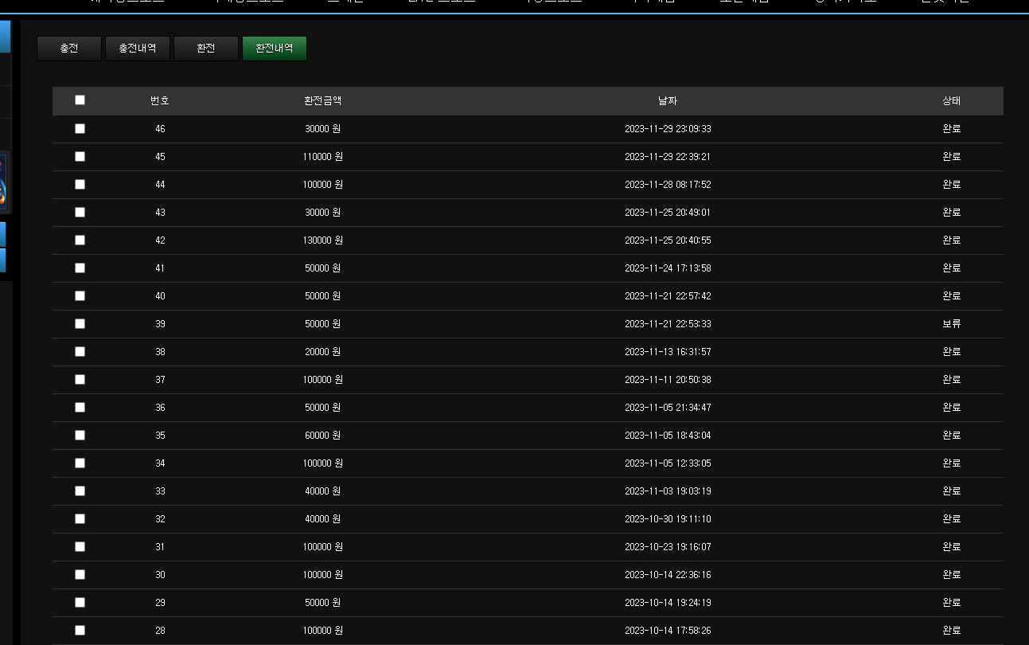Image resolution: width=1029 pixels, height=645 pixels.
Task: Click the 환전금액 column header
Action: (322, 101)
